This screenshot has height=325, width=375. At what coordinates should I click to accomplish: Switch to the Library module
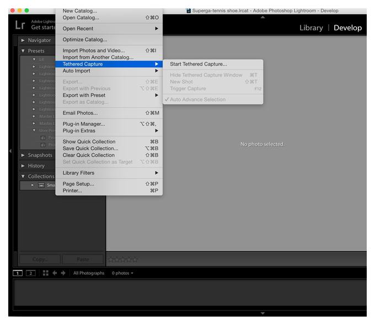pyautogui.click(x=311, y=28)
